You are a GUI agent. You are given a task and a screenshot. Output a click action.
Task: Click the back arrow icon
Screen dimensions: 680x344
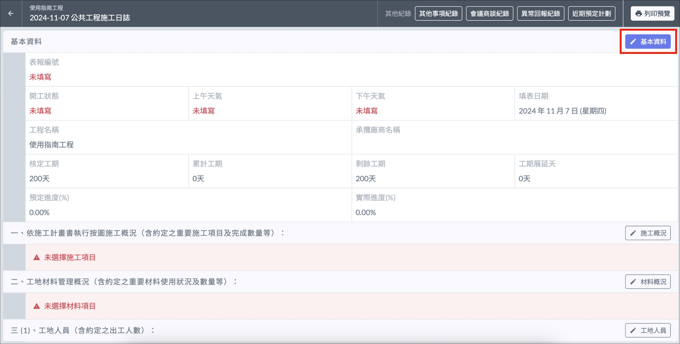pyautogui.click(x=11, y=13)
